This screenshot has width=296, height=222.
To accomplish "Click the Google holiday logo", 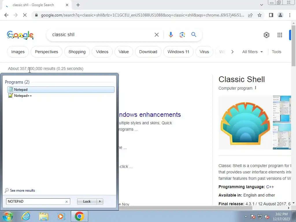I will [20, 35].
